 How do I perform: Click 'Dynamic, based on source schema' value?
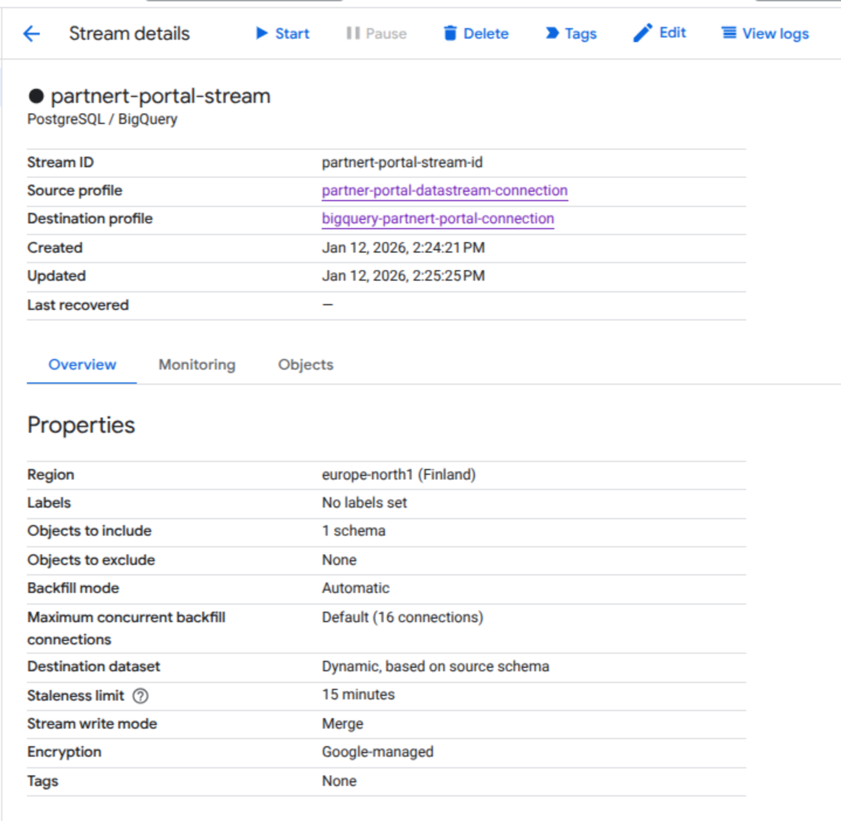pyautogui.click(x=436, y=667)
